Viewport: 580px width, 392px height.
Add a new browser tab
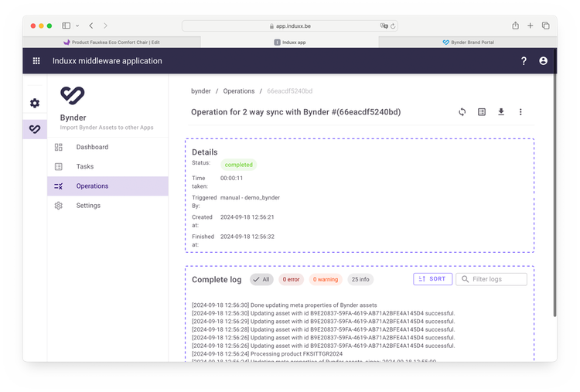(530, 26)
